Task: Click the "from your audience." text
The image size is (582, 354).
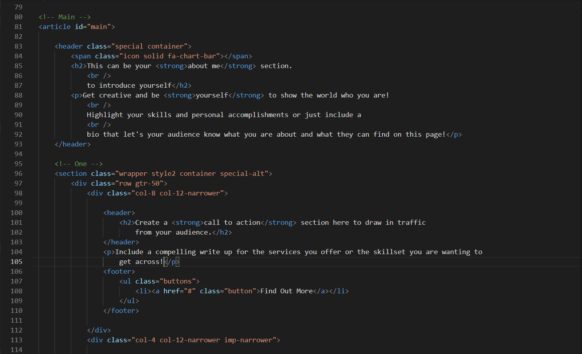Action: [173, 232]
